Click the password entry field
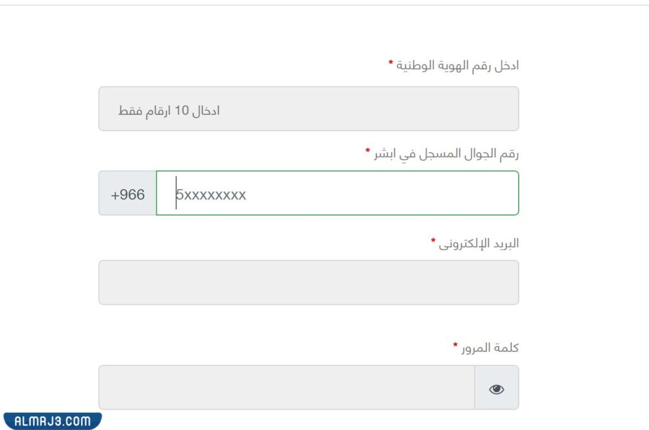649x430 pixels. point(285,388)
